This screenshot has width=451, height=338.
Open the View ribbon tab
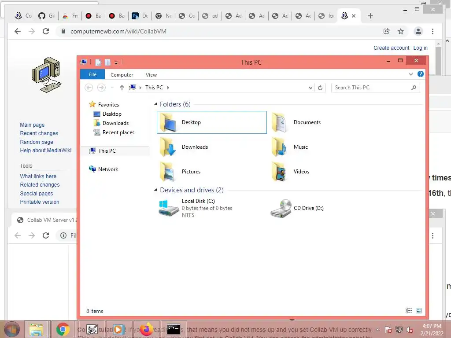tap(152, 75)
